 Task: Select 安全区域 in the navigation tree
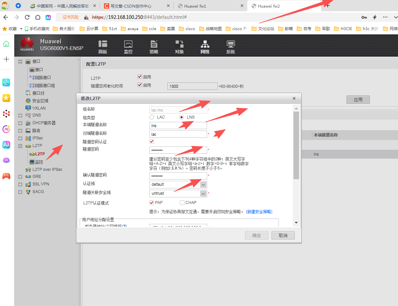[40, 101]
